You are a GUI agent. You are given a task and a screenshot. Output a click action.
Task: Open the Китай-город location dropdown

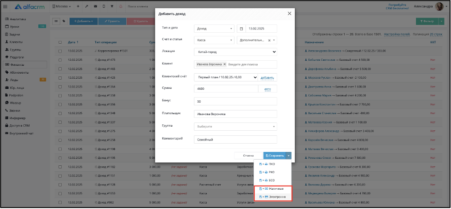coord(235,52)
